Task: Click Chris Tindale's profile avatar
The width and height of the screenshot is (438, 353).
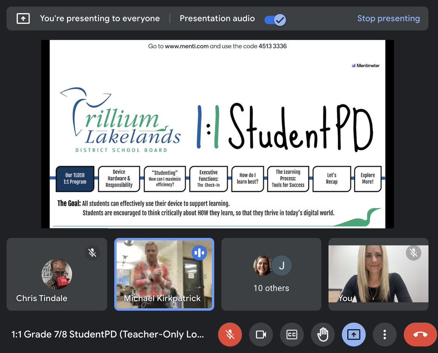Action: pos(57,274)
